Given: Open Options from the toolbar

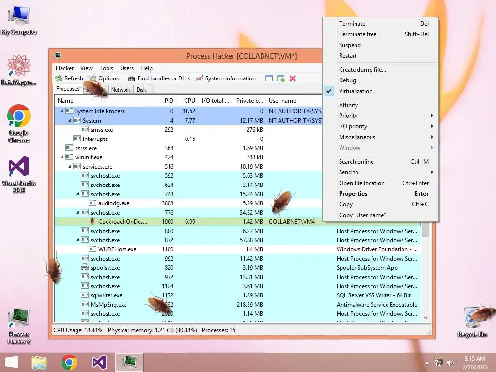Looking at the screenshot, I should [104, 78].
